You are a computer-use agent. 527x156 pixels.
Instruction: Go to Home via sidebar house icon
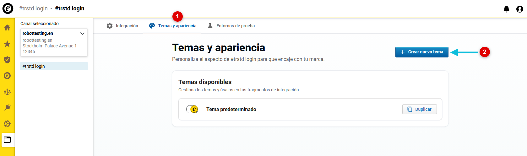[7, 28]
